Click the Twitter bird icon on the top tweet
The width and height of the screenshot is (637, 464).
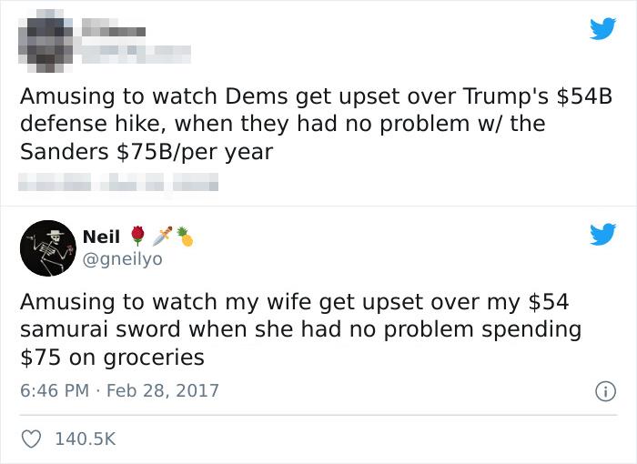pos(602,30)
